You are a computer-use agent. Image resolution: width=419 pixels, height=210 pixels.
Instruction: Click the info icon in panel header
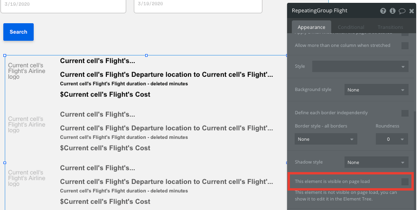click(392, 11)
